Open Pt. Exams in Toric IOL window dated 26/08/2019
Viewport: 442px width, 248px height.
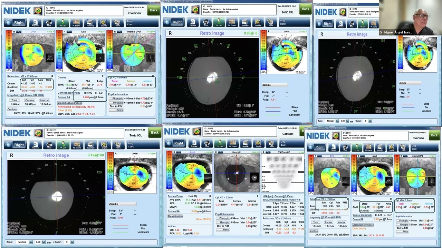[x=232, y=22]
